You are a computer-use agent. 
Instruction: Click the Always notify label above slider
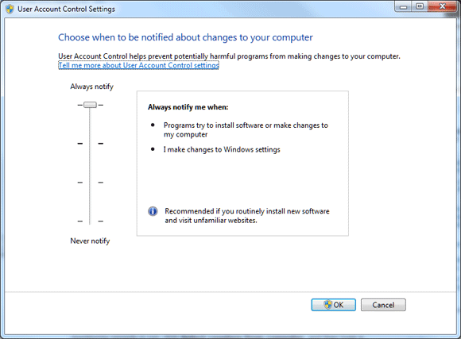91,87
